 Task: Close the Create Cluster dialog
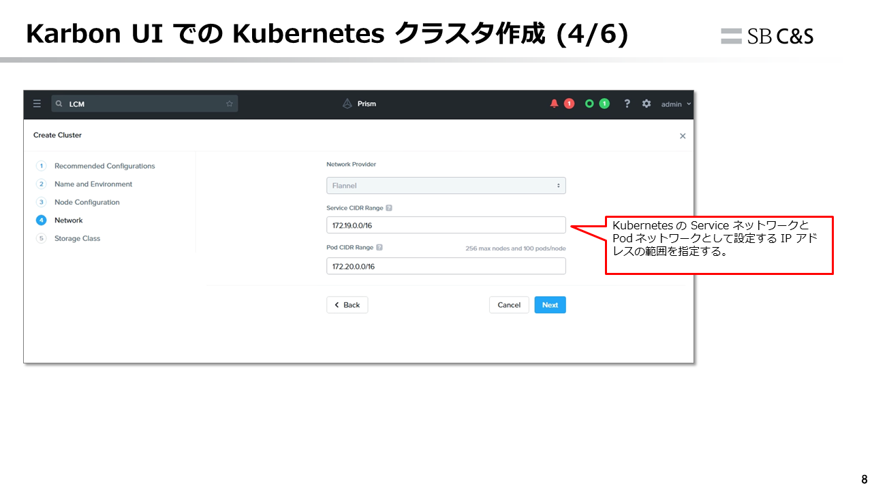pos(683,136)
